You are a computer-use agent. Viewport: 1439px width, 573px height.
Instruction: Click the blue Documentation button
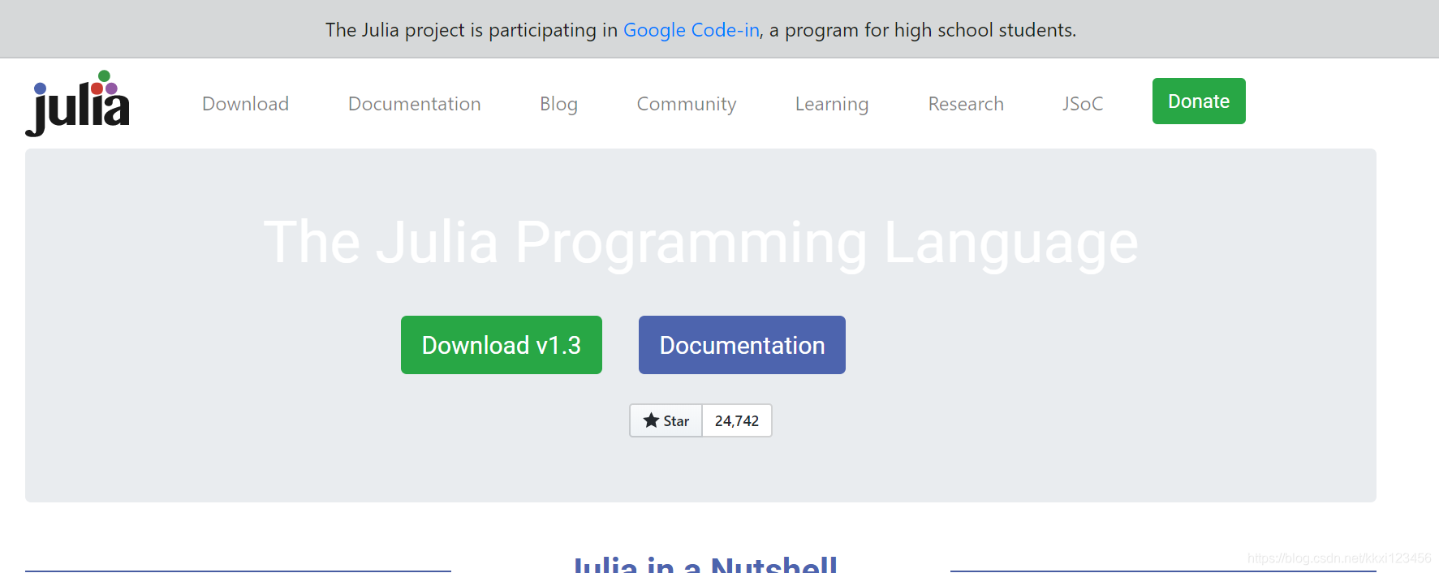[742, 345]
